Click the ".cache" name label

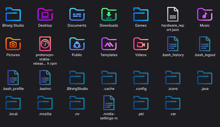(109, 89)
